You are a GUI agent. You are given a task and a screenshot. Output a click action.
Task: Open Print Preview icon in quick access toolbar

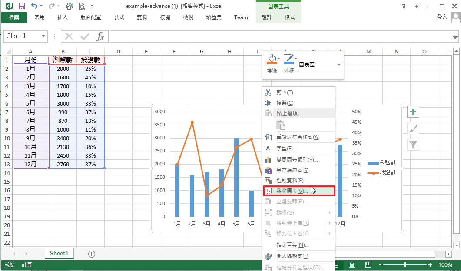tap(82, 6)
